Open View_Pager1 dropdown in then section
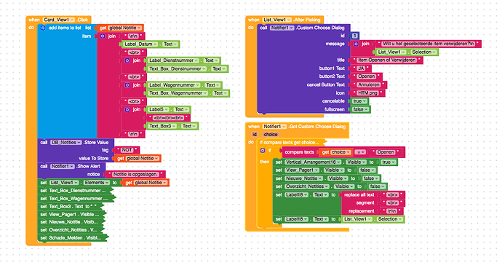Screen dimensions: 502x265 pyautogui.click(x=302, y=170)
